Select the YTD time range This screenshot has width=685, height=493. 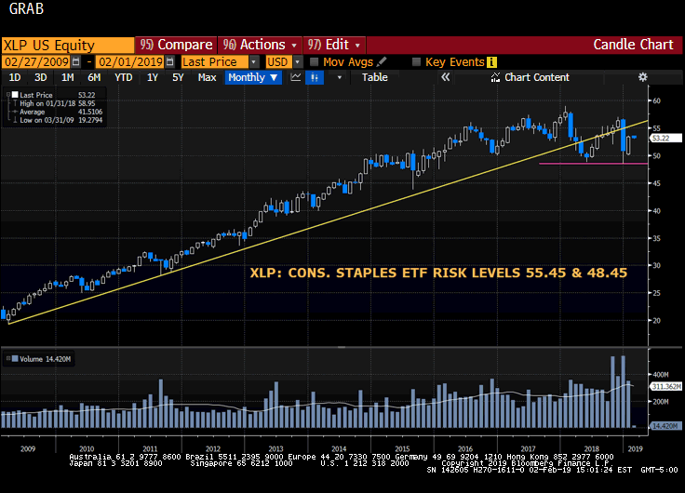coord(123,77)
